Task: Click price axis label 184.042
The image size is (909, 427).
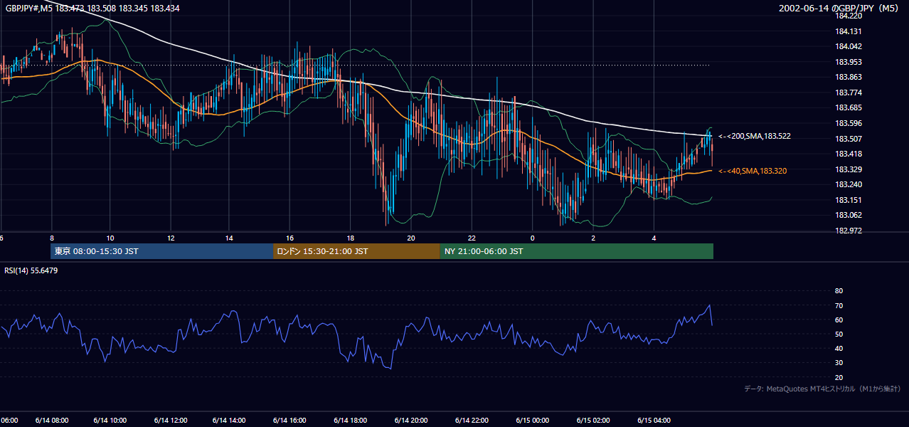Action: tap(848, 46)
